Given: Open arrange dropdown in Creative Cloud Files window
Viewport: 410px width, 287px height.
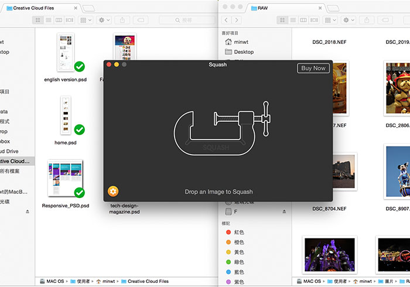Looking at the screenshot, I should [86, 20].
